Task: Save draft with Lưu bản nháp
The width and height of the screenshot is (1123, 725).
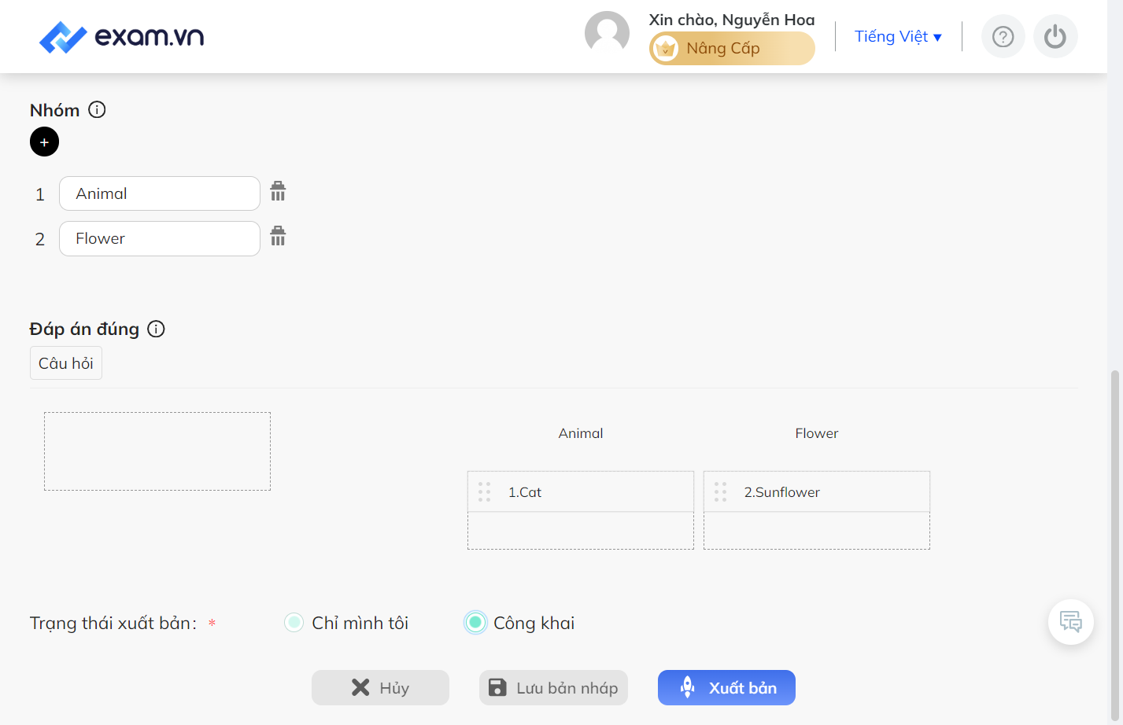Action: 553,688
